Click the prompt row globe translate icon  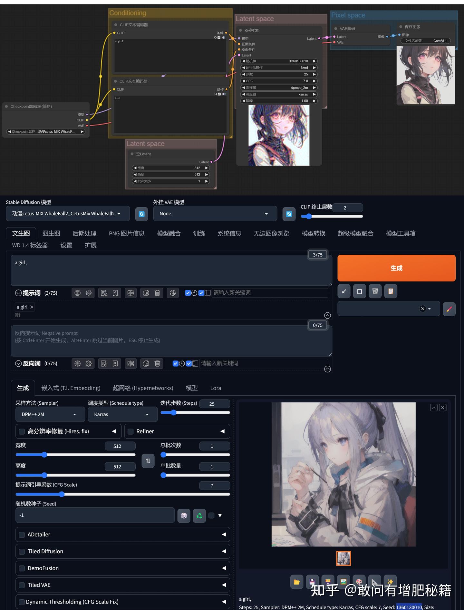pos(77,293)
